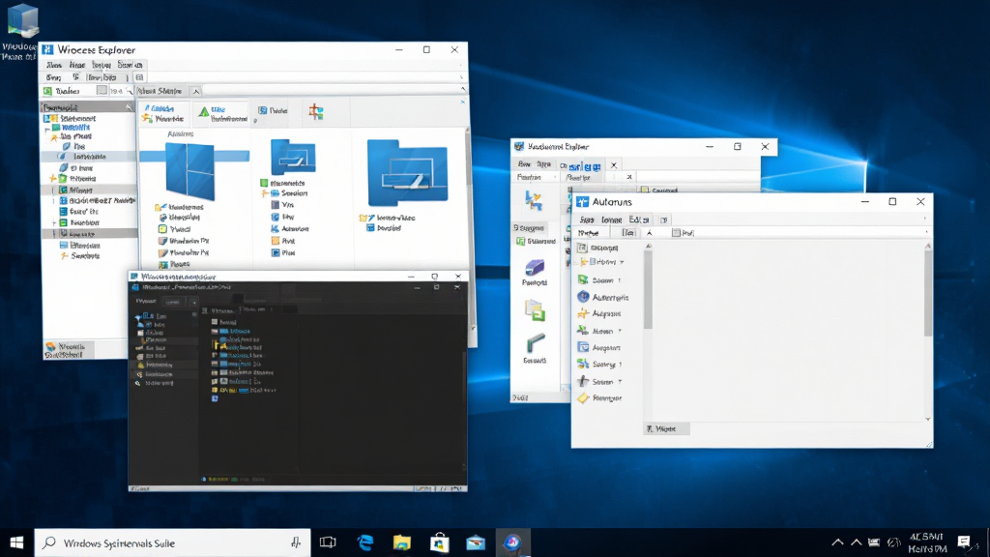This screenshot has height=557, width=990.
Task: Select the blue globe Autoruns entry in the Autoruns sidebar
Action: [x=603, y=297]
